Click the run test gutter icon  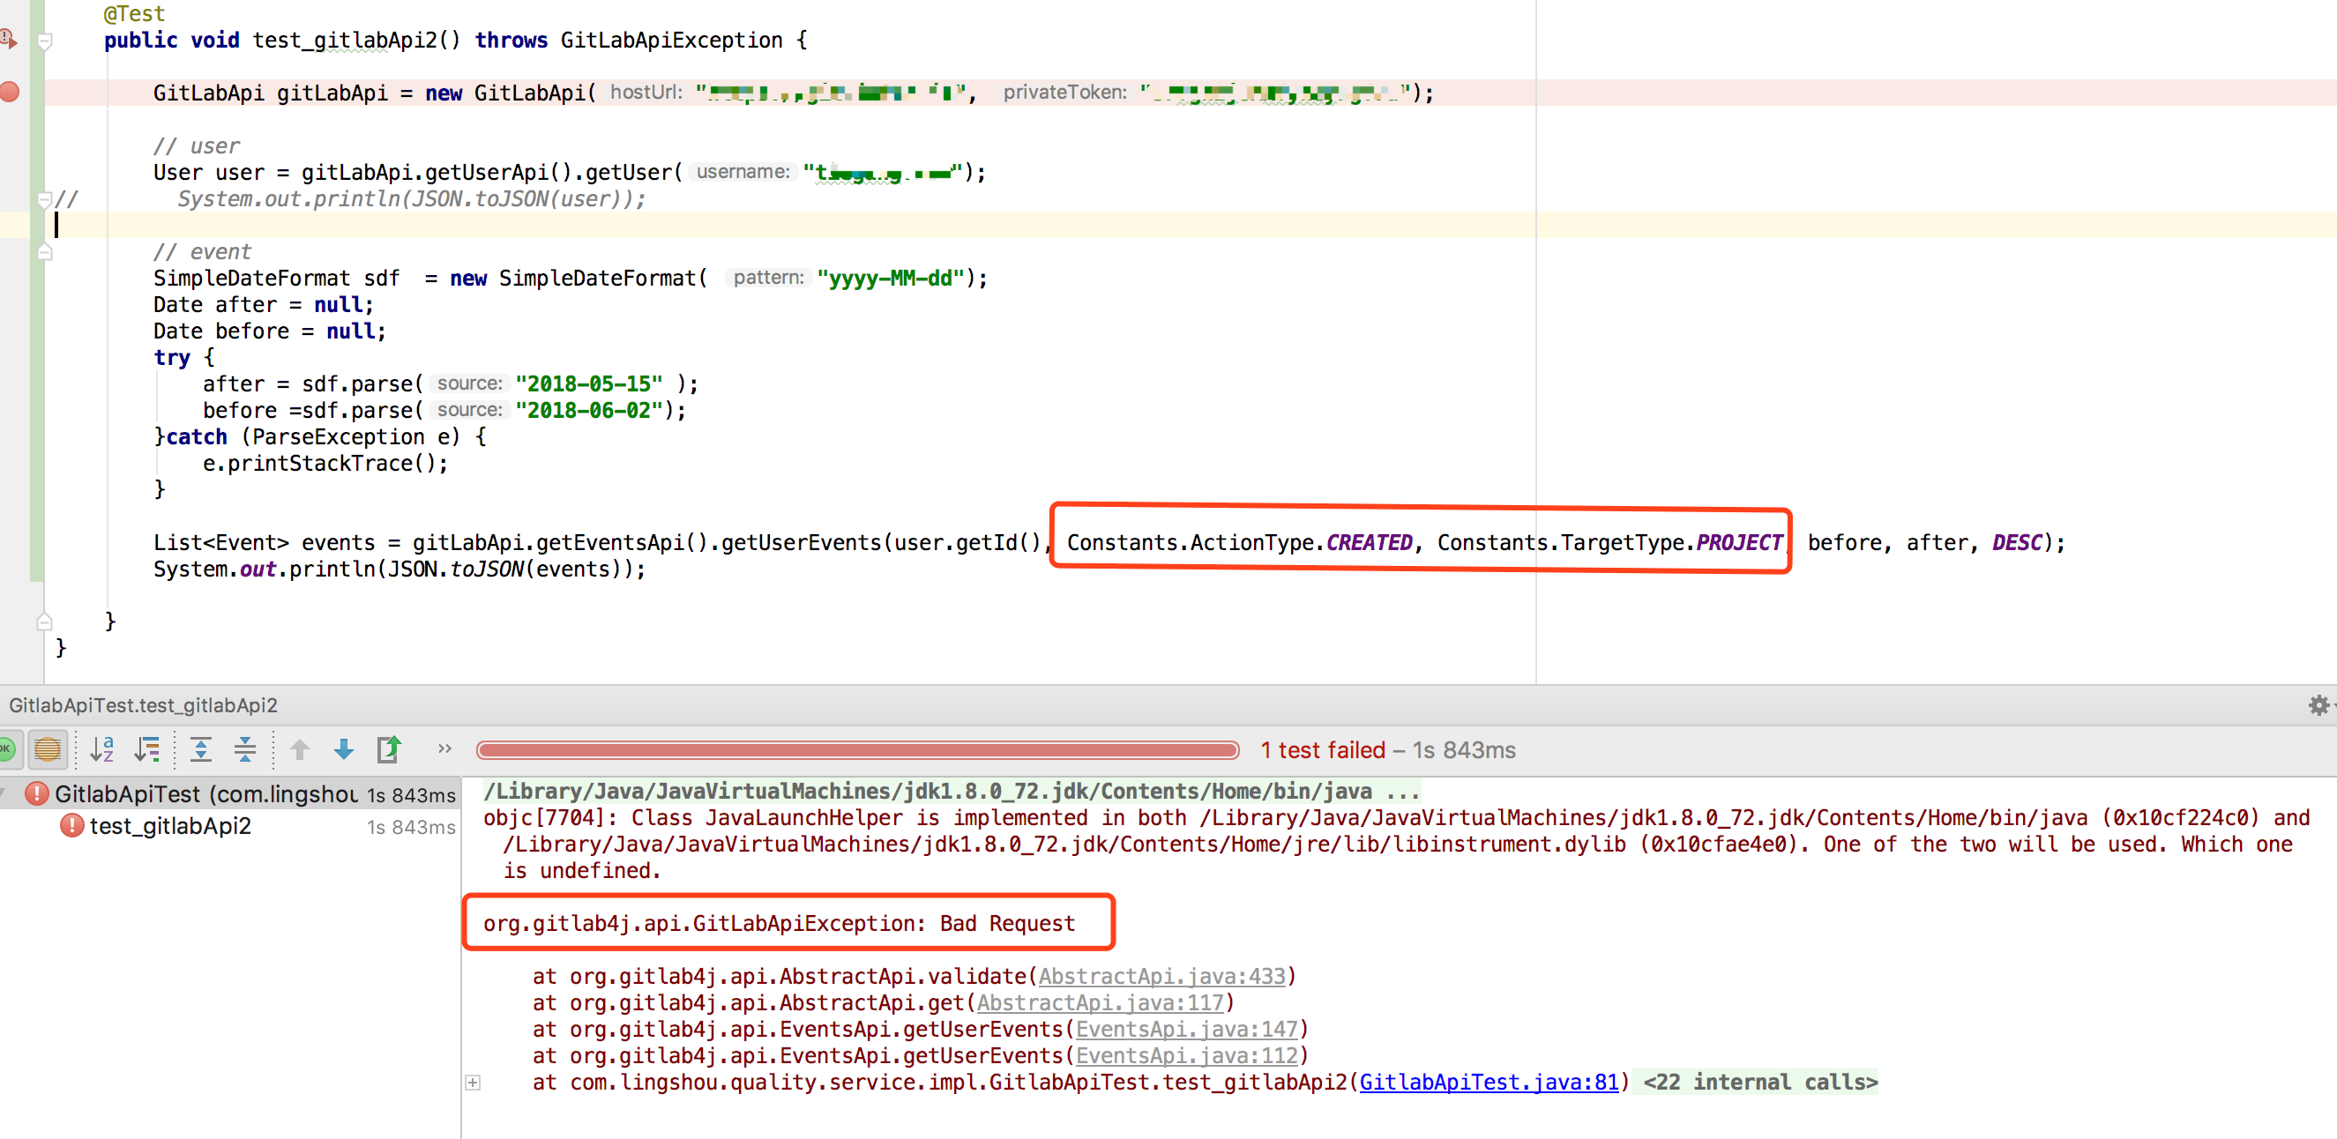(x=8, y=39)
